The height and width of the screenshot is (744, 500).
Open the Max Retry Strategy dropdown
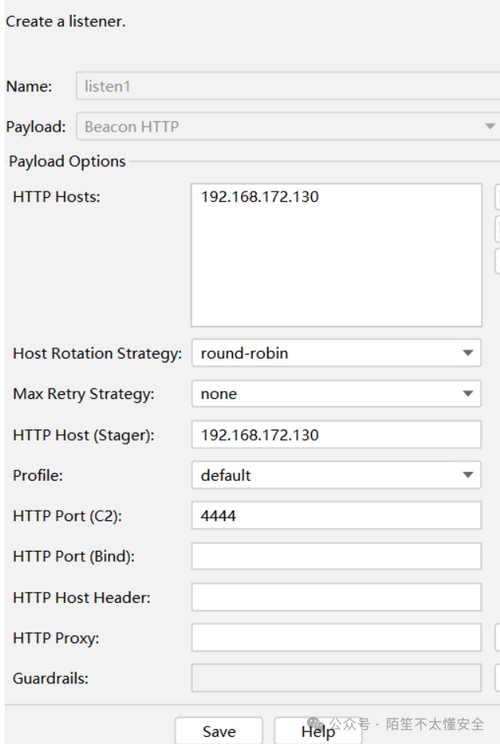pyautogui.click(x=468, y=393)
